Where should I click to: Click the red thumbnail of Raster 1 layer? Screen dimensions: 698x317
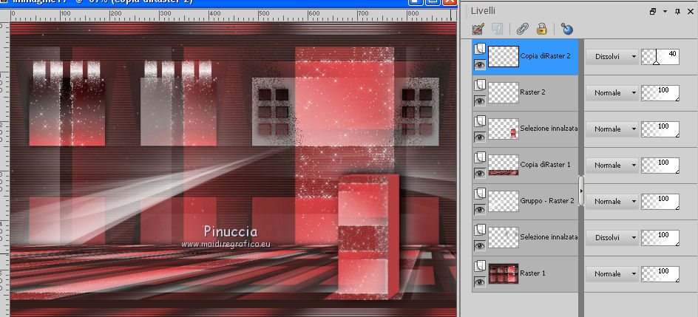(504, 273)
